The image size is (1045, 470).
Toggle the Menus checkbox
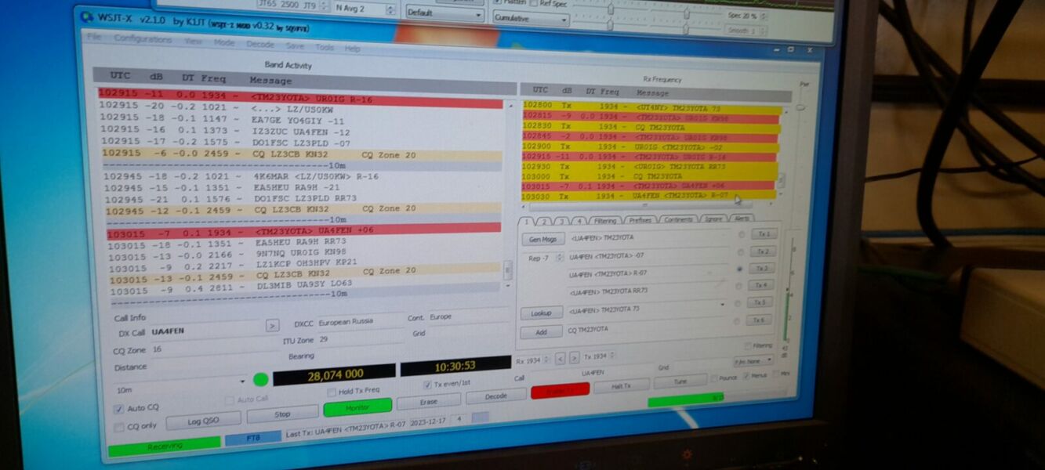pyautogui.click(x=746, y=376)
